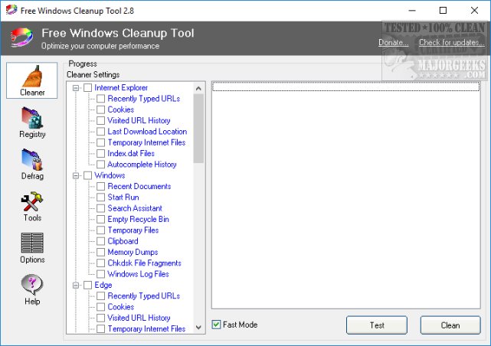Tick Edge Visited URL History checkbox
The height and width of the screenshot is (346, 491).
100,318
